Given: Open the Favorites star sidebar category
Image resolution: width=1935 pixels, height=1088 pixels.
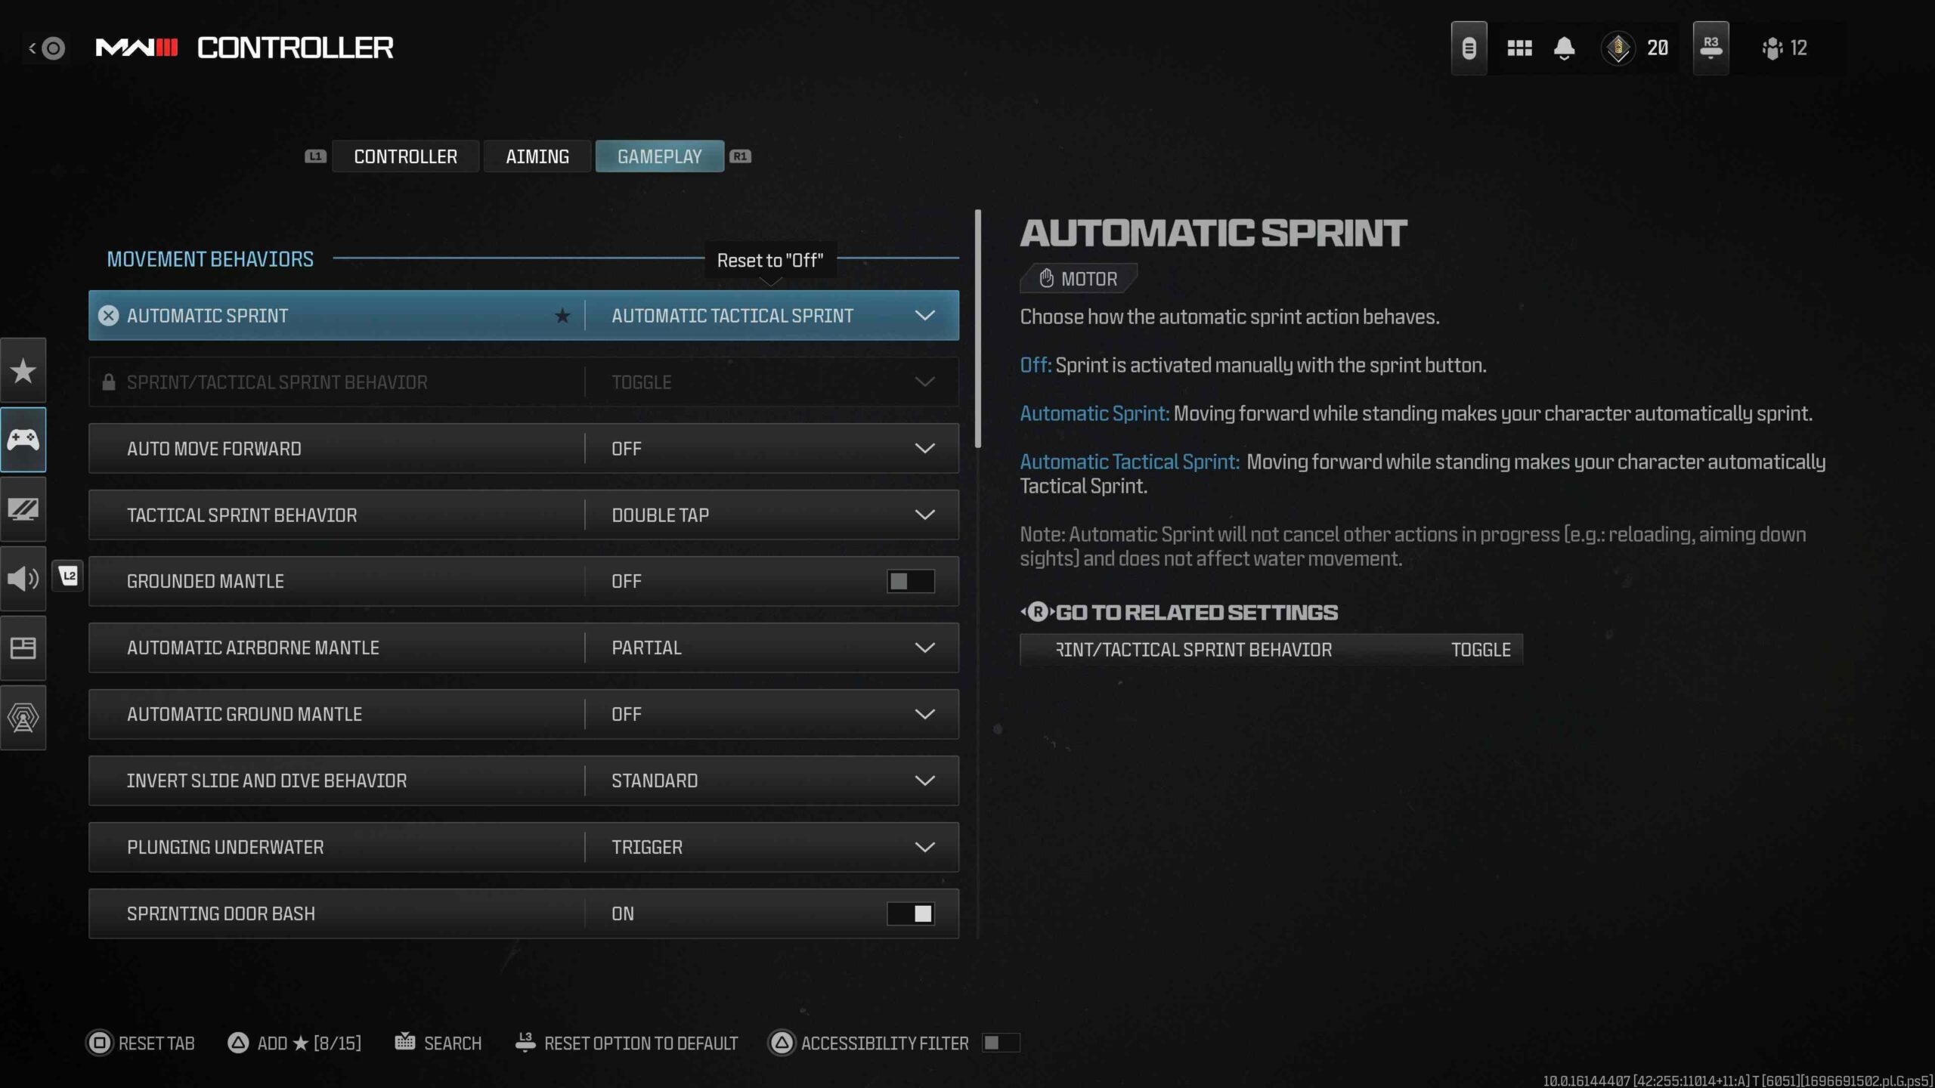Looking at the screenshot, I should [23, 370].
